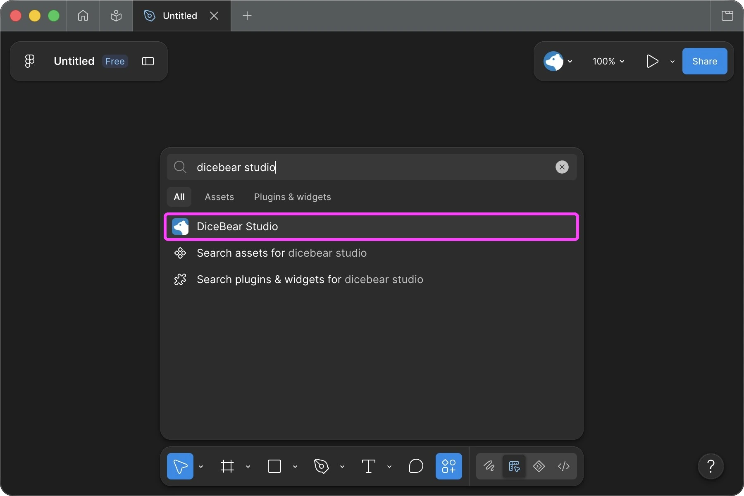This screenshot has height=496, width=744.
Task: Expand the Text tool options chevron
Action: tap(389, 467)
